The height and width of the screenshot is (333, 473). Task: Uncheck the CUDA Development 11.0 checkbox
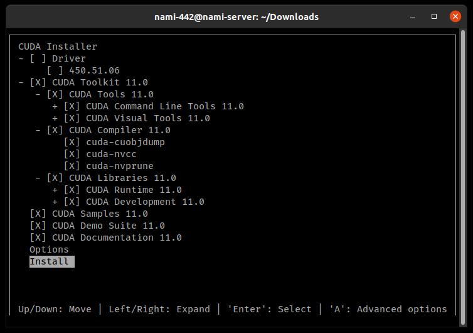[x=72, y=202]
